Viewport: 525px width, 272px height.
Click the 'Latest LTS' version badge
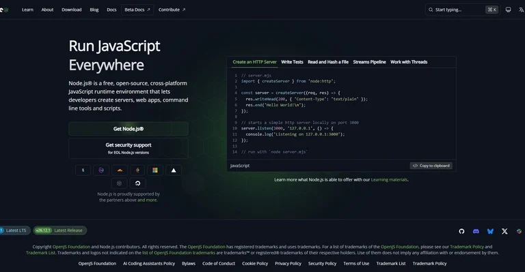14,230
